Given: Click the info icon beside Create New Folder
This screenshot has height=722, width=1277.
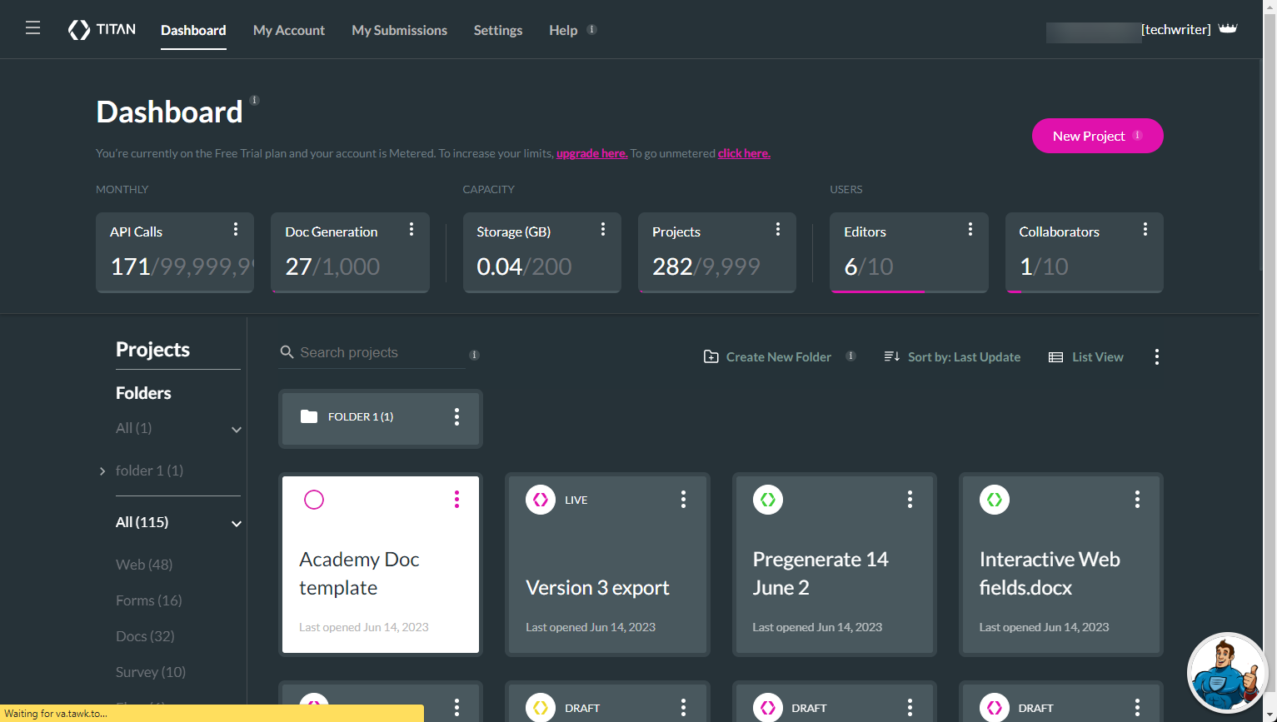Looking at the screenshot, I should pos(851,356).
